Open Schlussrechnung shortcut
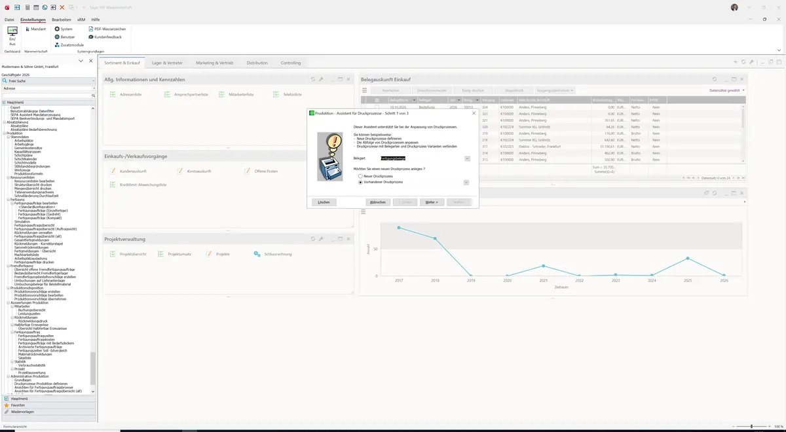The width and height of the screenshot is (786, 432). coord(272,254)
